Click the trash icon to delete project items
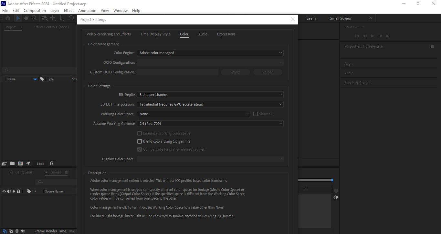Viewport: 441px width, 234px height. (x=52, y=164)
